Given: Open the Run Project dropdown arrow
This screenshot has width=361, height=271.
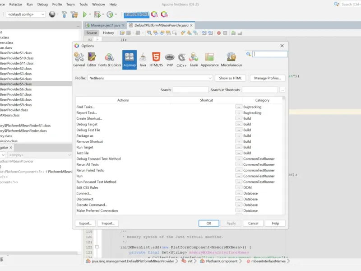Looking at the screenshot, I should [90, 14].
